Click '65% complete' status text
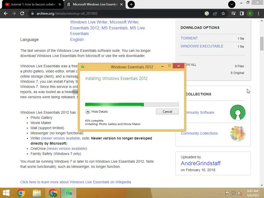Viewport: 264px width, 198px height. [x=94, y=121]
